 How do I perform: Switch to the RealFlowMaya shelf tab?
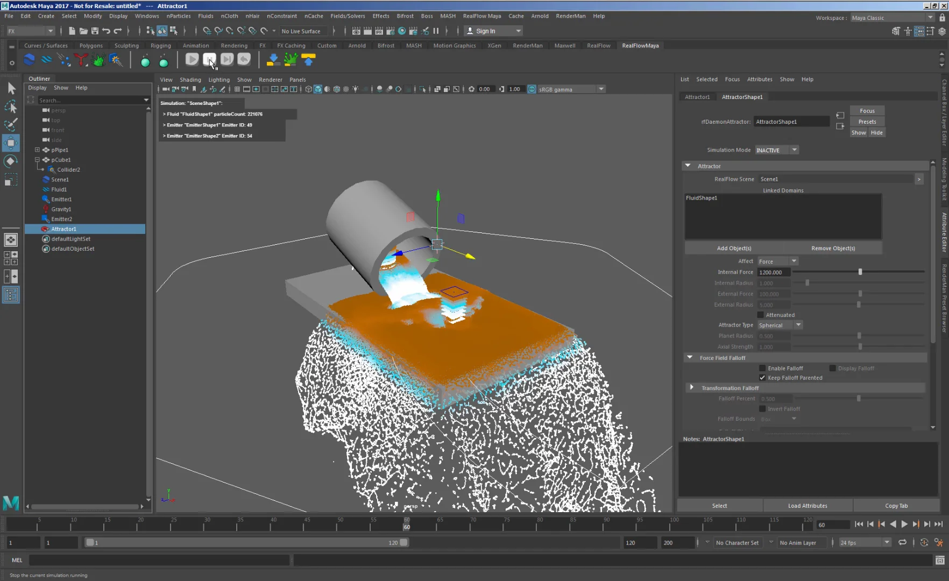point(640,46)
